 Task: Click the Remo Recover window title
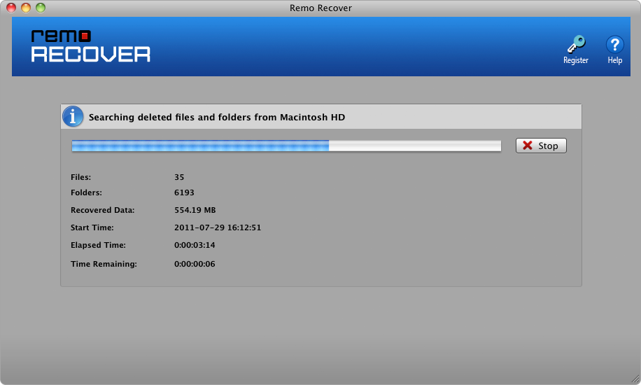320,8
